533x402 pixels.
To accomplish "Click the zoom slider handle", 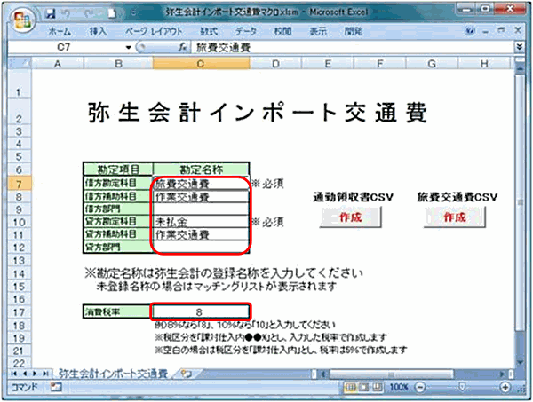I will pyautogui.click(x=462, y=387).
